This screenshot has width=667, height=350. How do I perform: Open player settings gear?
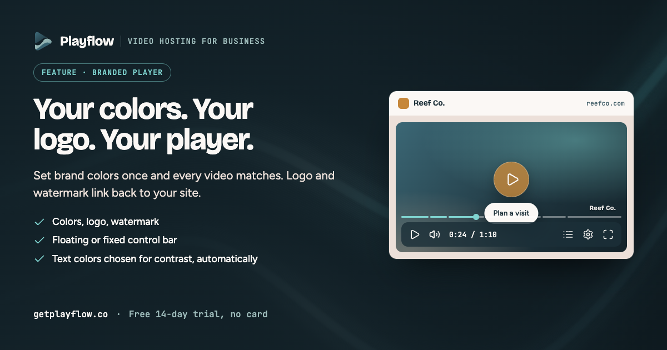[588, 234]
